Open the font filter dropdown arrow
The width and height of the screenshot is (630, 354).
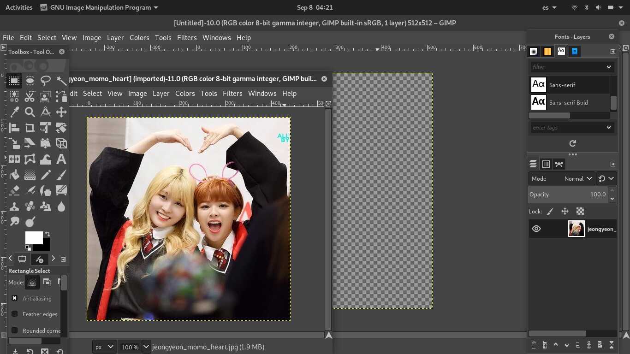(608, 67)
